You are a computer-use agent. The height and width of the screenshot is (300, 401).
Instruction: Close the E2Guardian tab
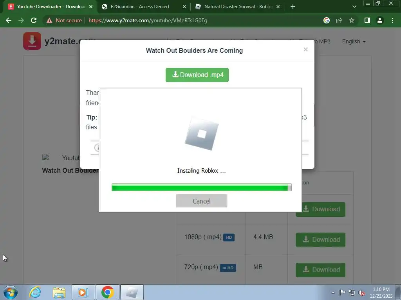(184, 7)
